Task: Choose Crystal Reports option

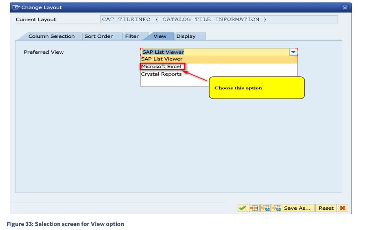Action: coord(161,74)
